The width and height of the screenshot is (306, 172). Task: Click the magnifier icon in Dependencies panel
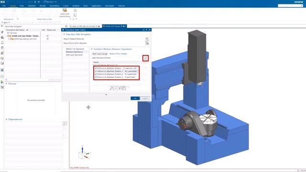point(65,123)
